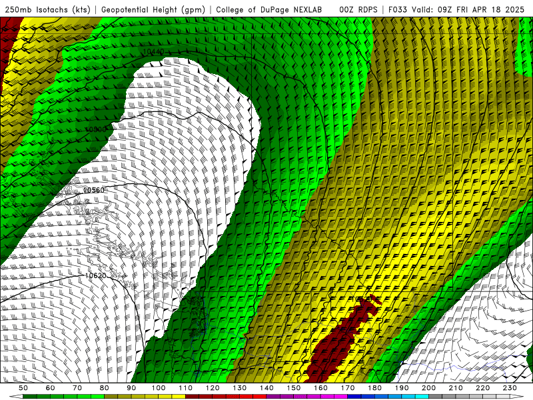Screen dimensions: 533x400
Task: Click the 210 label on the color scale
Action: [456, 388]
